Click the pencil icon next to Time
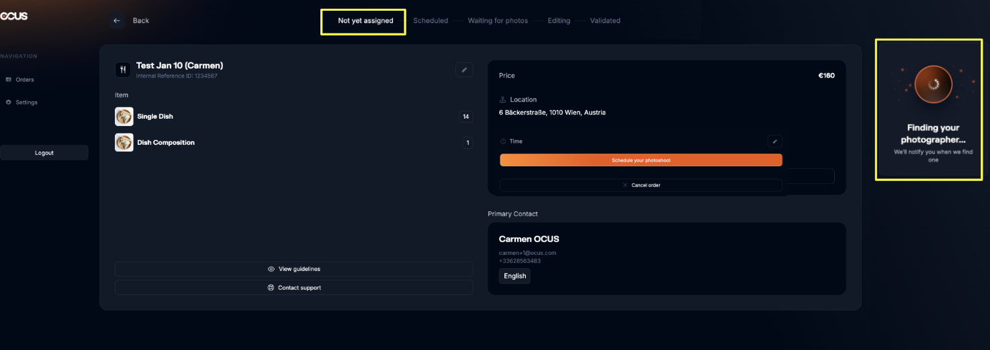 click(774, 141)
